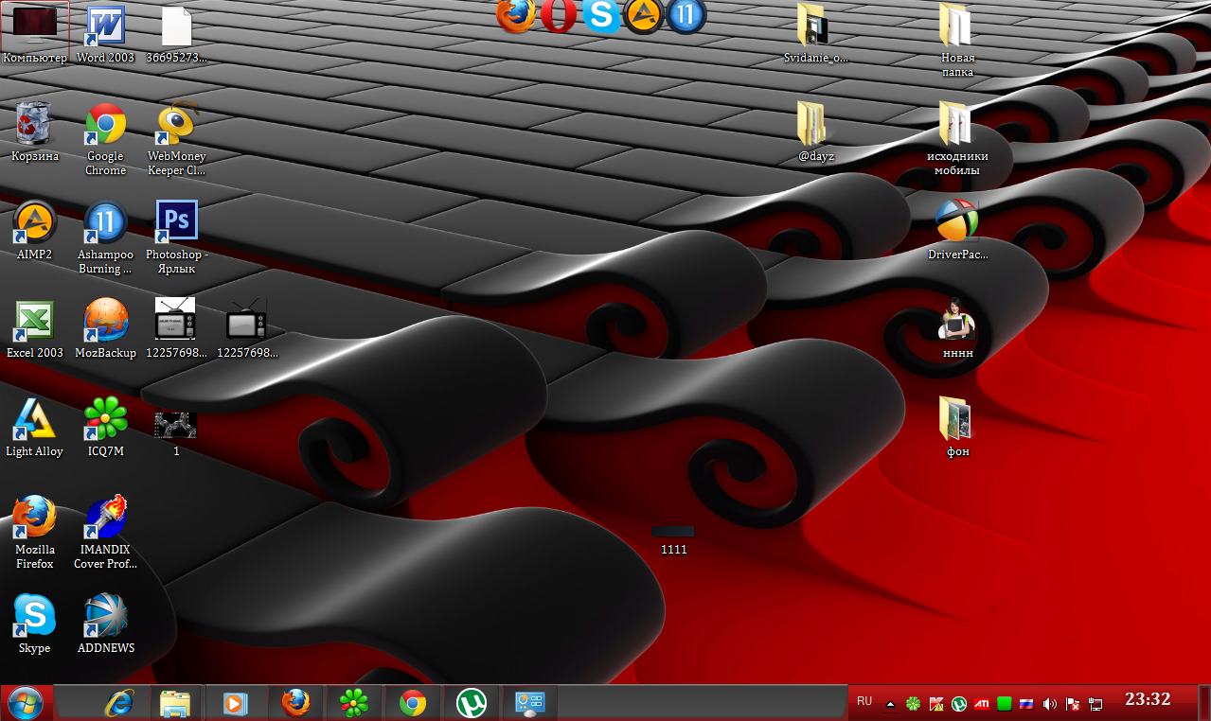Open the Control Panel taskbar button
The image size is (1211, 721).
(x=530, y=703)
